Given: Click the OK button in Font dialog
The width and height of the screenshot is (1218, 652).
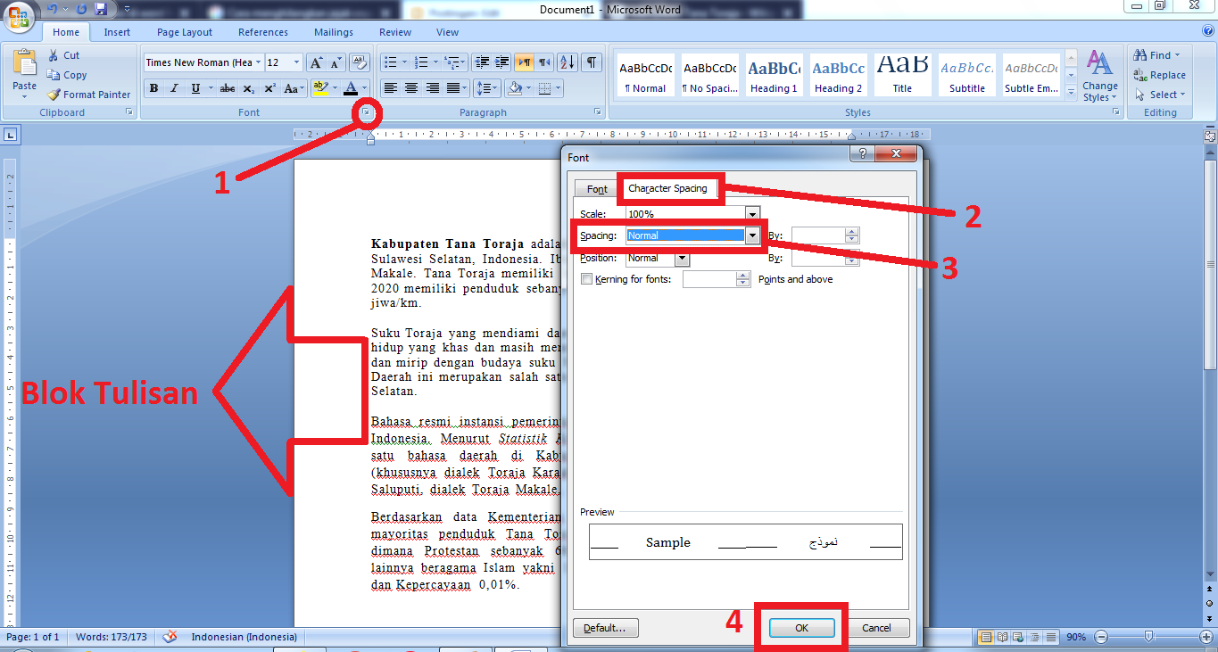Looking at the screenshot, I should [800, 627].
